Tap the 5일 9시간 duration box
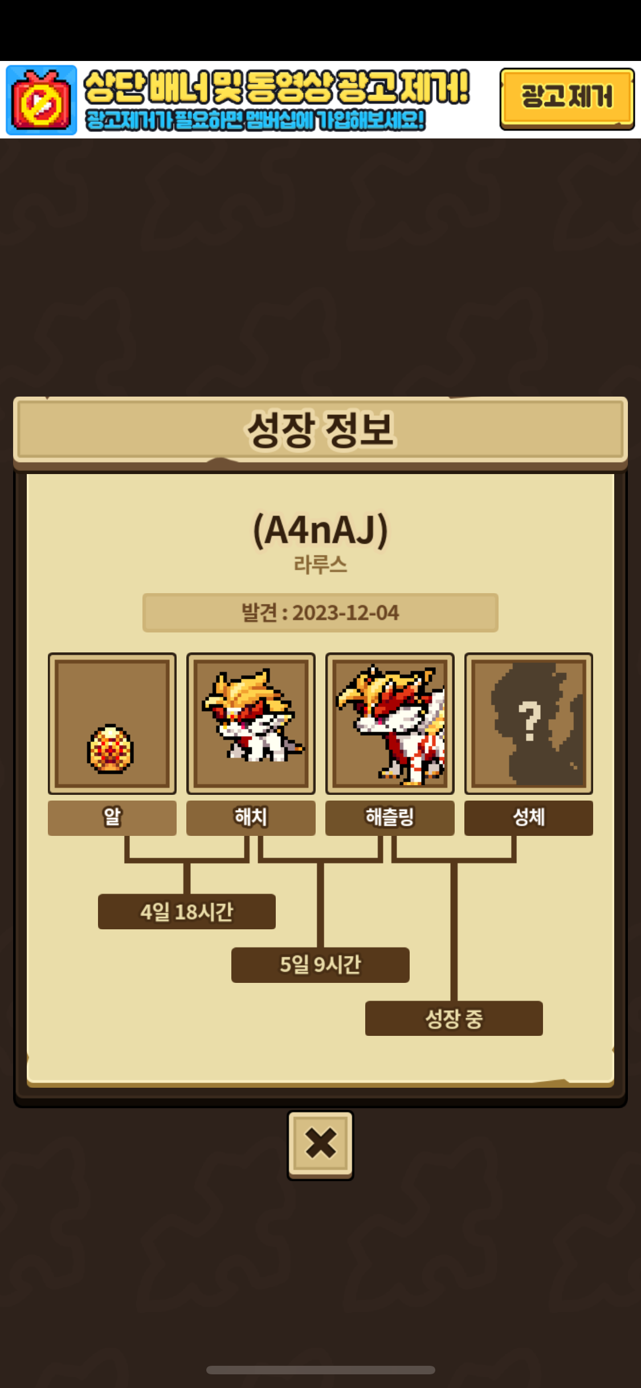 pyautogui.click(x=320, y=965)
